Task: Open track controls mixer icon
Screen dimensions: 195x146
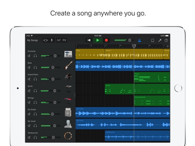Action: tap(59, 40)
